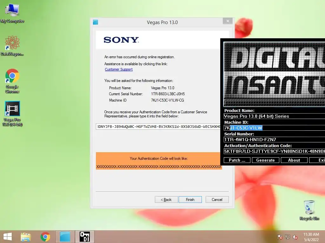325x243 pixels.
Task: Open the DataWagon desktop shortcut
Action: tap(12, 46)
